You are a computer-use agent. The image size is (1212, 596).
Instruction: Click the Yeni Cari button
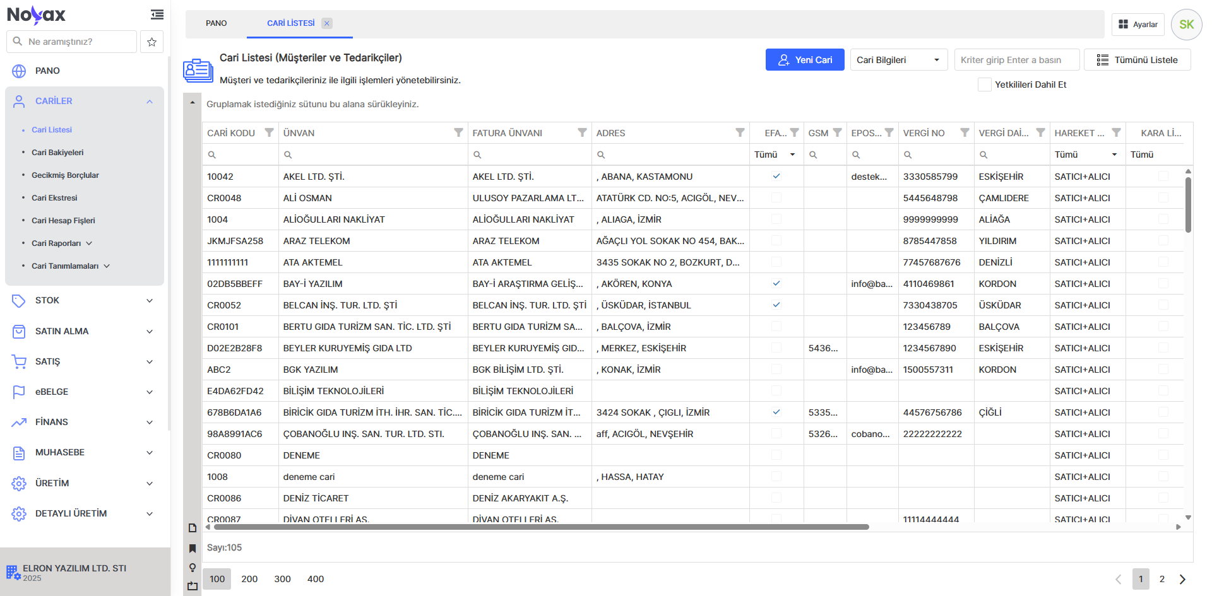804,60
